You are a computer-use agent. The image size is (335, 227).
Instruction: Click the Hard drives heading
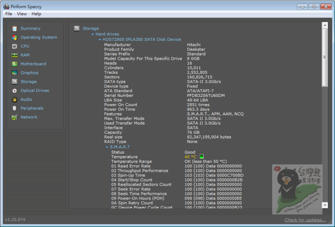(x=107, y=34)
